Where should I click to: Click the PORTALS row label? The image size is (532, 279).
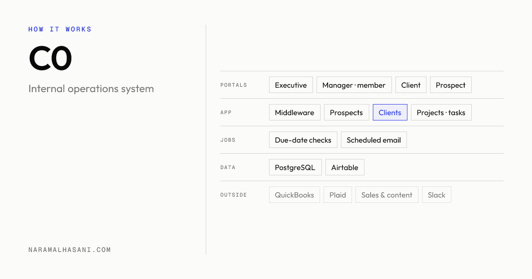pyautogui.click(x=234, y=85)
